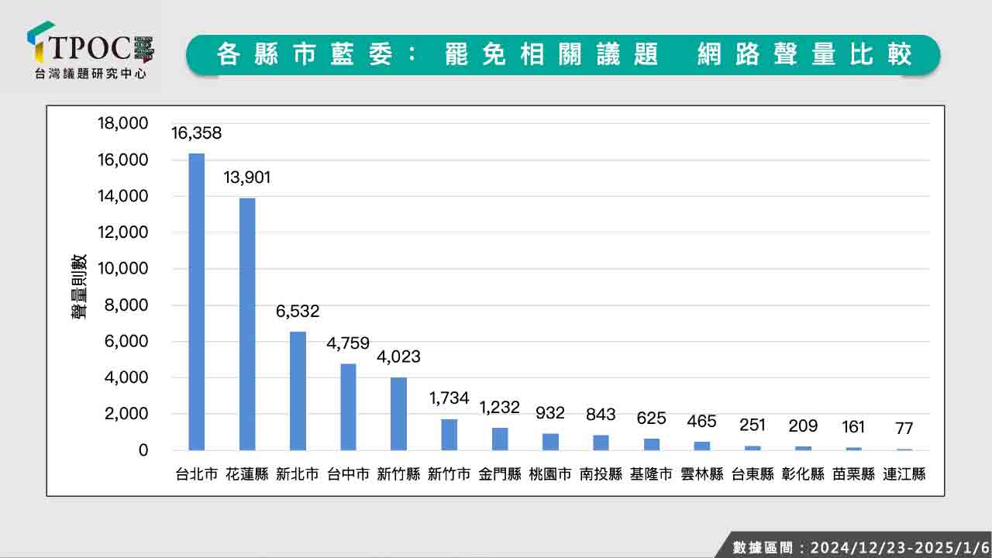Viewport: 992px width, 558px height.
Task: Click the 18,000 y-axis tick label
Action: tap(122, 123)
